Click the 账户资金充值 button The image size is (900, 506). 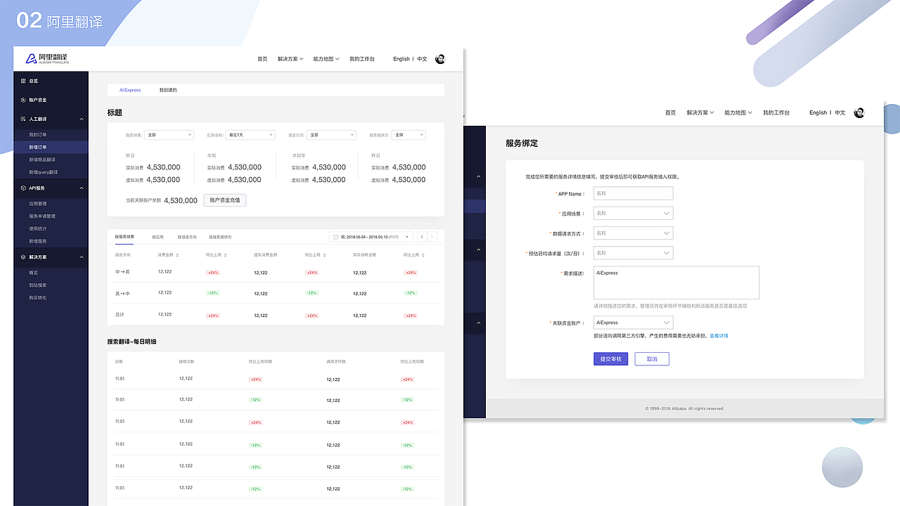225,200
